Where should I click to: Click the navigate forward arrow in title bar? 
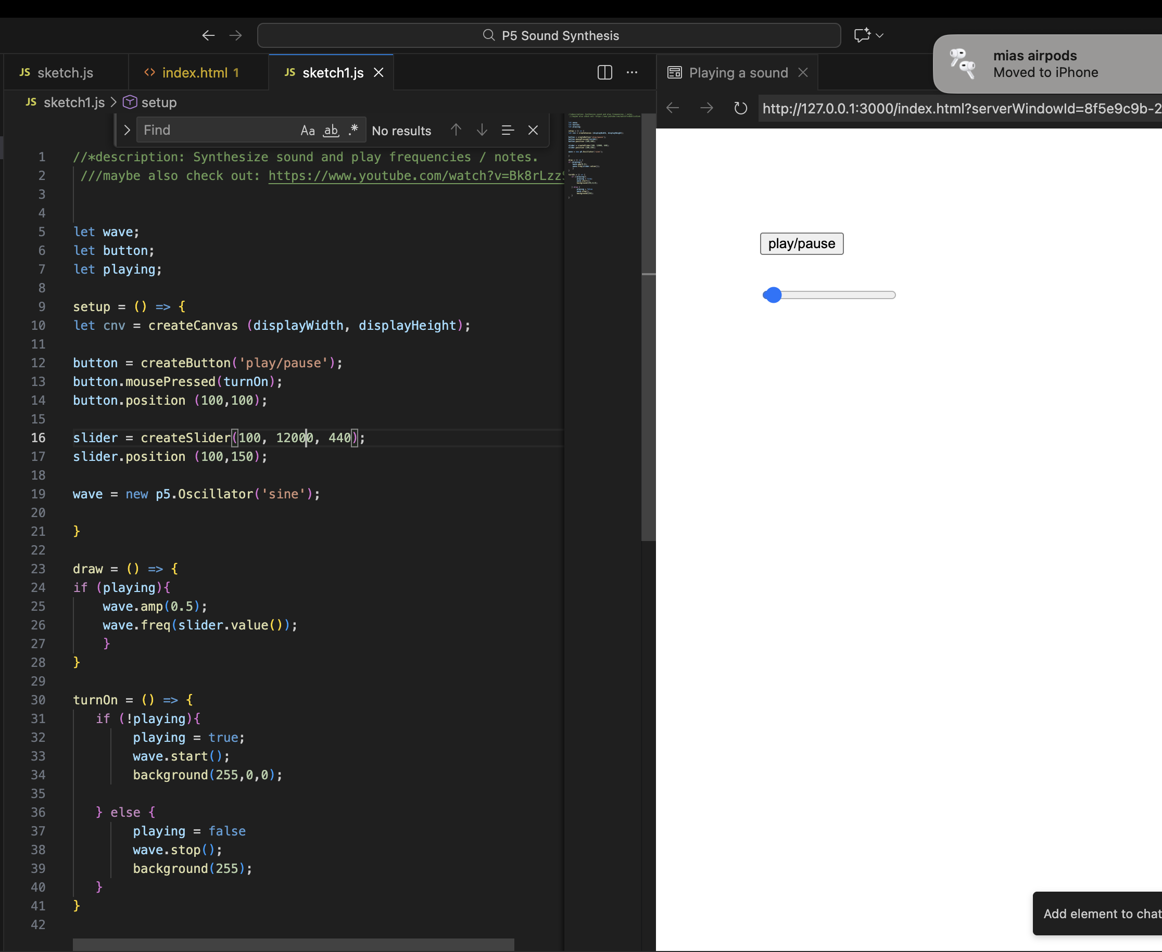(x=236, y=36)
